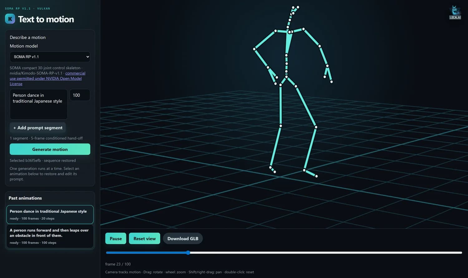468x278 pixels.
Task: Open the NVIDIA Open Model License link
Action: [47, 78]
